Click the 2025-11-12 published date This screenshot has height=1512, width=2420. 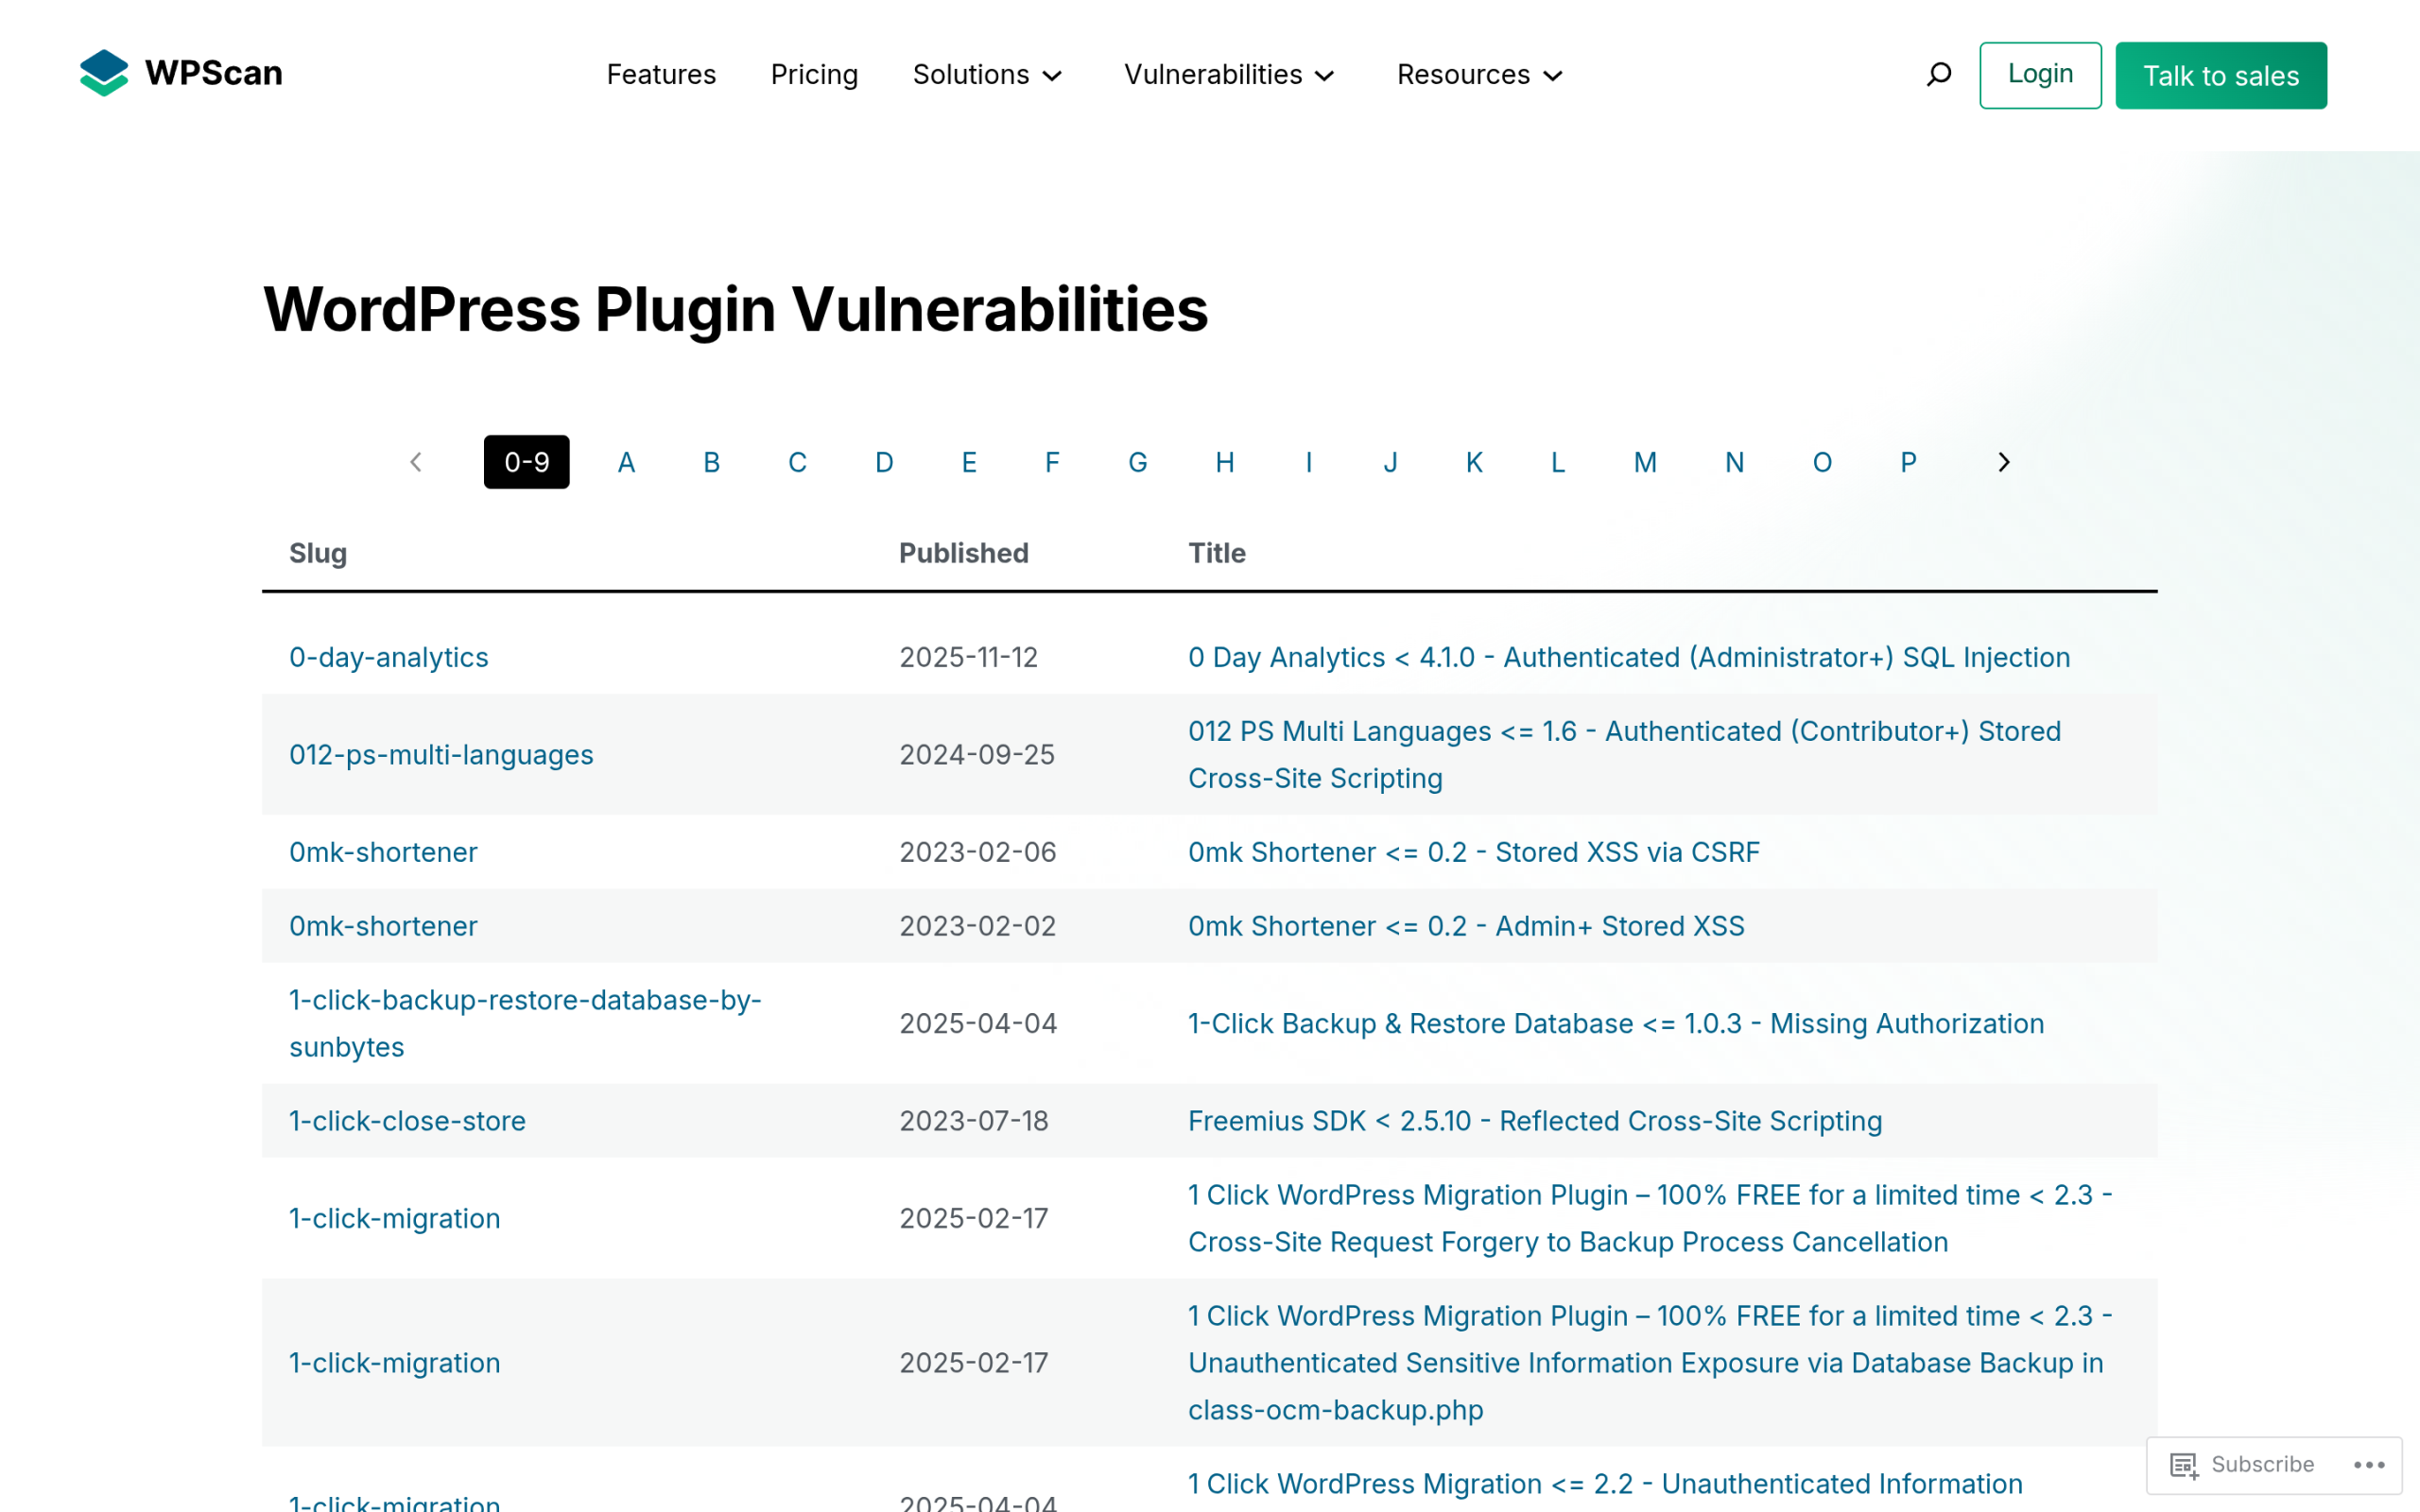968,657
